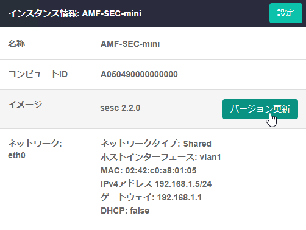Click the DHCP: false line
This screenshot has height=230, width=306.
click(125, 211)
